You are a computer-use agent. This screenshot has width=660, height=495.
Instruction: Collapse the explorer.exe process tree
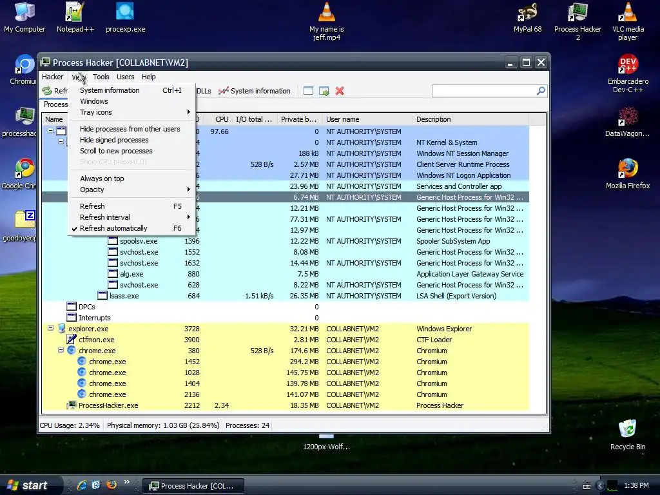click(50, 328)
